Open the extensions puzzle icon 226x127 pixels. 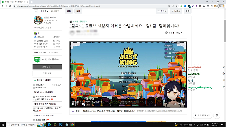coord(204,6)
